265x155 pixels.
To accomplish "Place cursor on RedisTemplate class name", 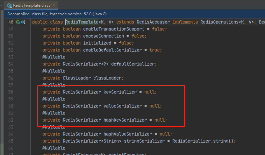I will pyautogui.click(x=82, y=22).
